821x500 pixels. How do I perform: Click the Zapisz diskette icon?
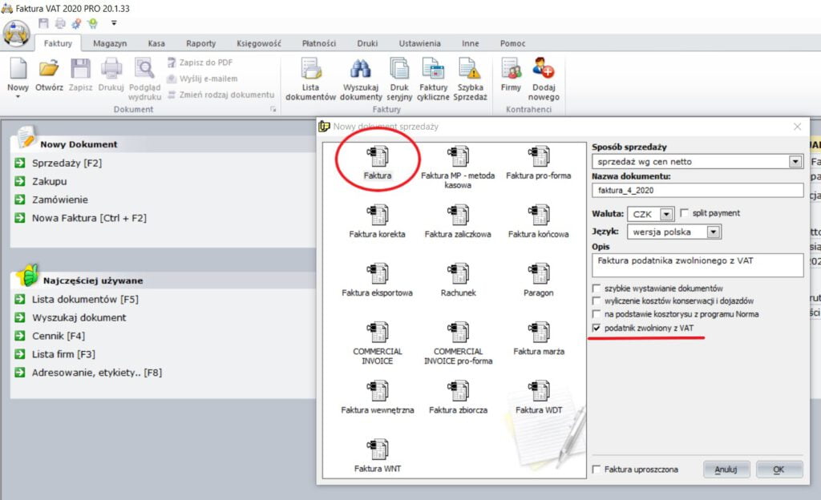pos(80,69)
